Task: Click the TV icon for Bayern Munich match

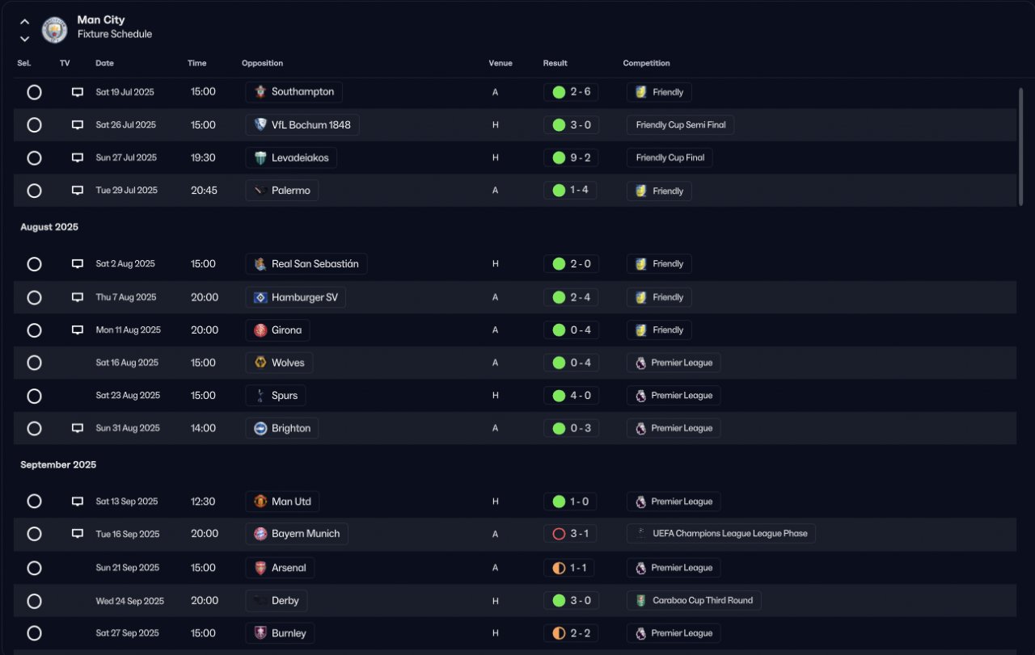Action: [78, 534]
